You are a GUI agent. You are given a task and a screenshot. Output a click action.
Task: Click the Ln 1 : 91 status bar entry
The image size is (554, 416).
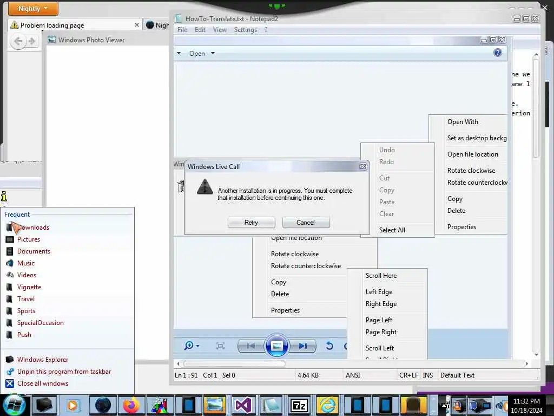(x=186, y=375)
